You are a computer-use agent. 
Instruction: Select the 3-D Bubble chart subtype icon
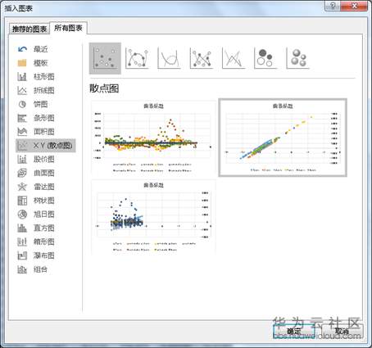(x=297, y=58)
